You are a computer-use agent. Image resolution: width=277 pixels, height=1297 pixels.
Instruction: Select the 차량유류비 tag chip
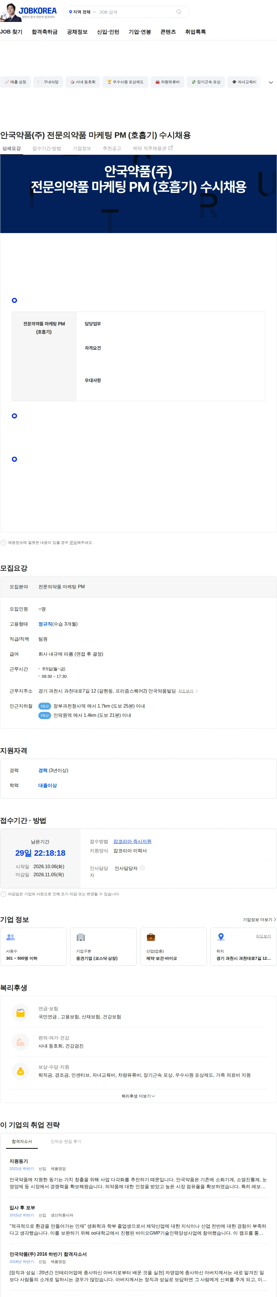pos(167,82)
